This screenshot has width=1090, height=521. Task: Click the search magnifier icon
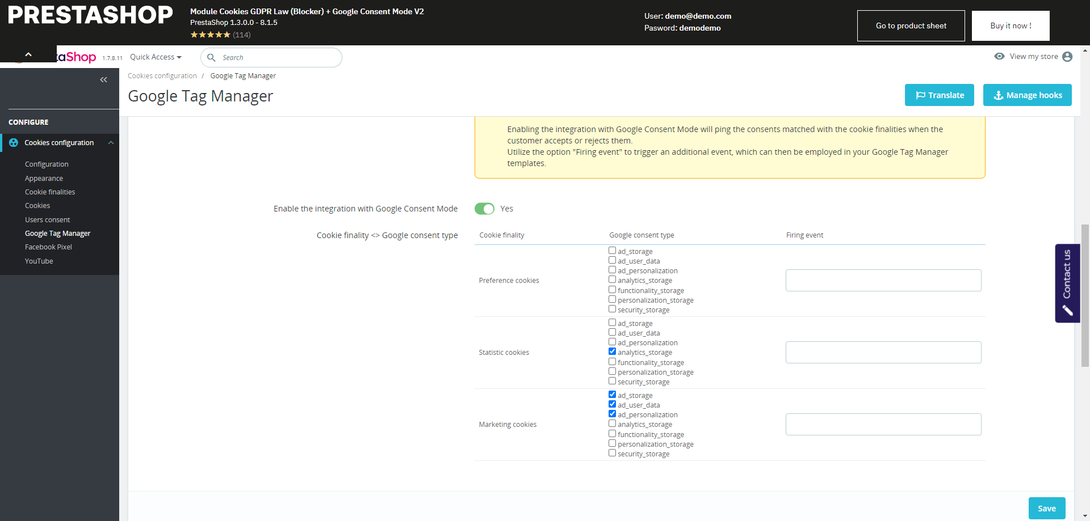point(211,58)
